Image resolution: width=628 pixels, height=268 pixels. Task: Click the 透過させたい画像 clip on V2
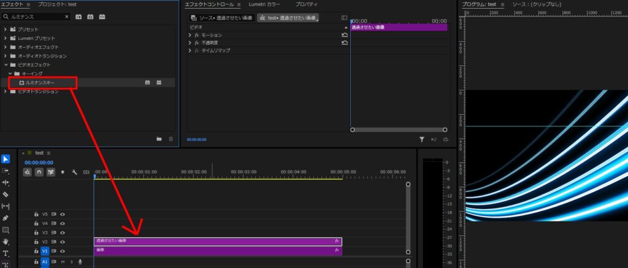pos(215,241)
